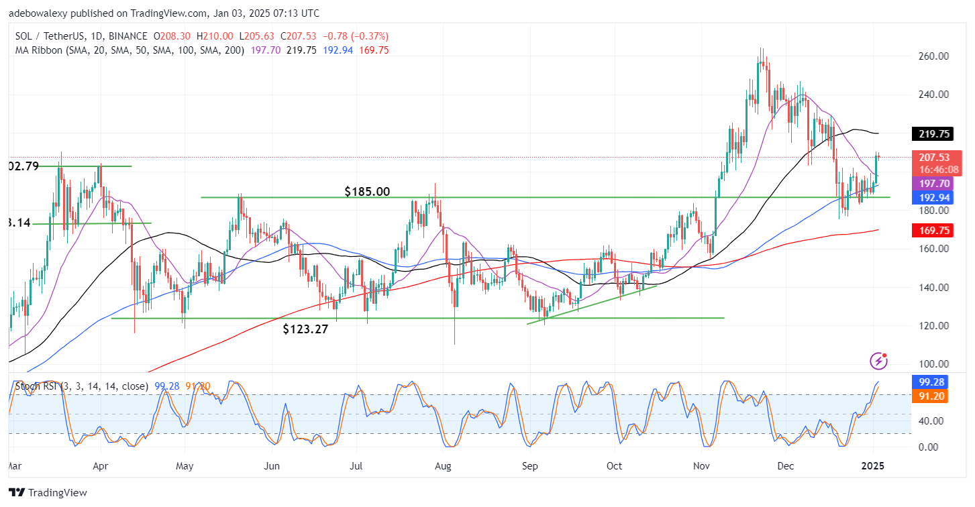Click the MA Ribbon indicator legend
The image size is (975, 507).
129,50
